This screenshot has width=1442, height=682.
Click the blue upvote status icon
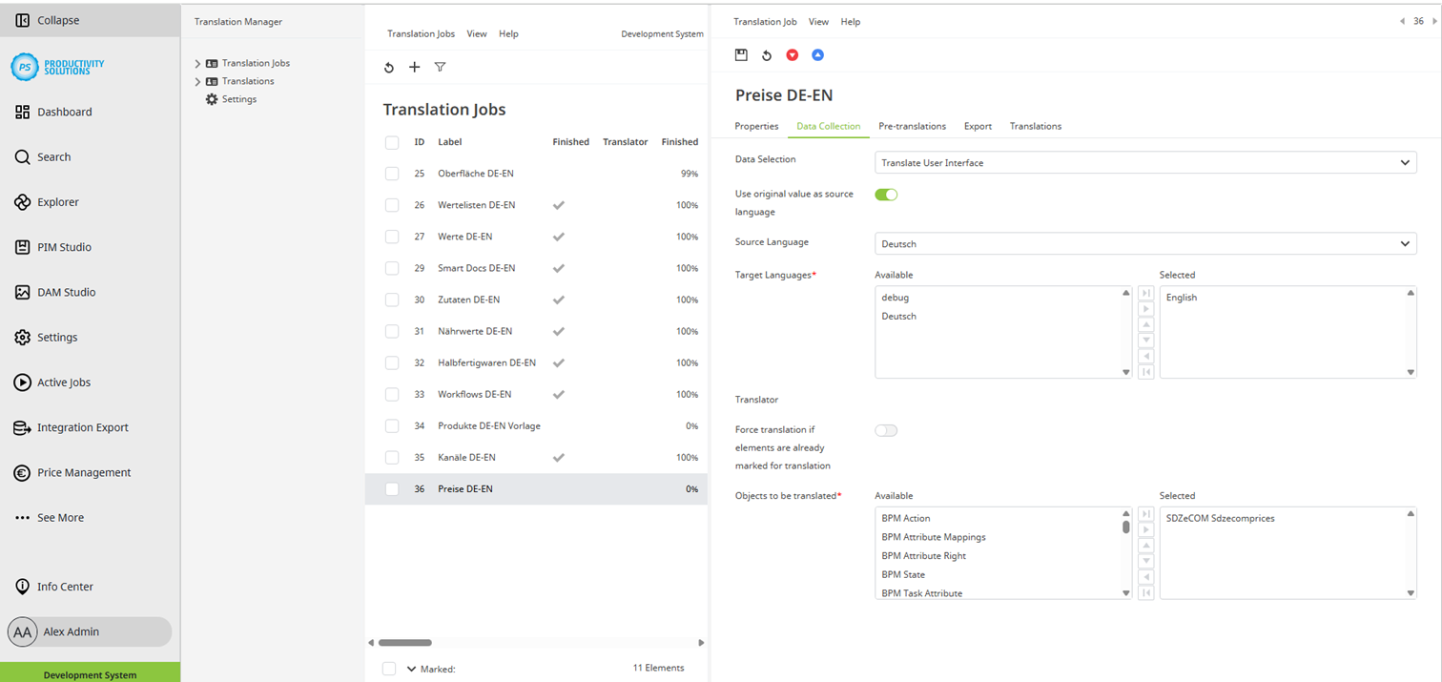click(x=817, y=54)
